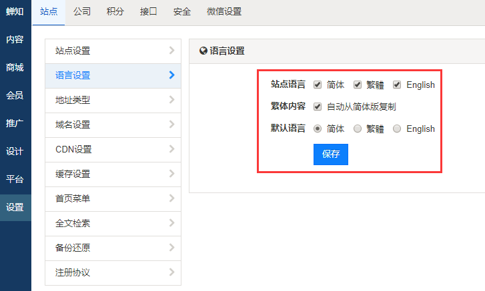The width and height of the screenshot is (485, 291).
Task: Switch to the 安全 tab
Action: pyautogui.click(x=181, y=12)
